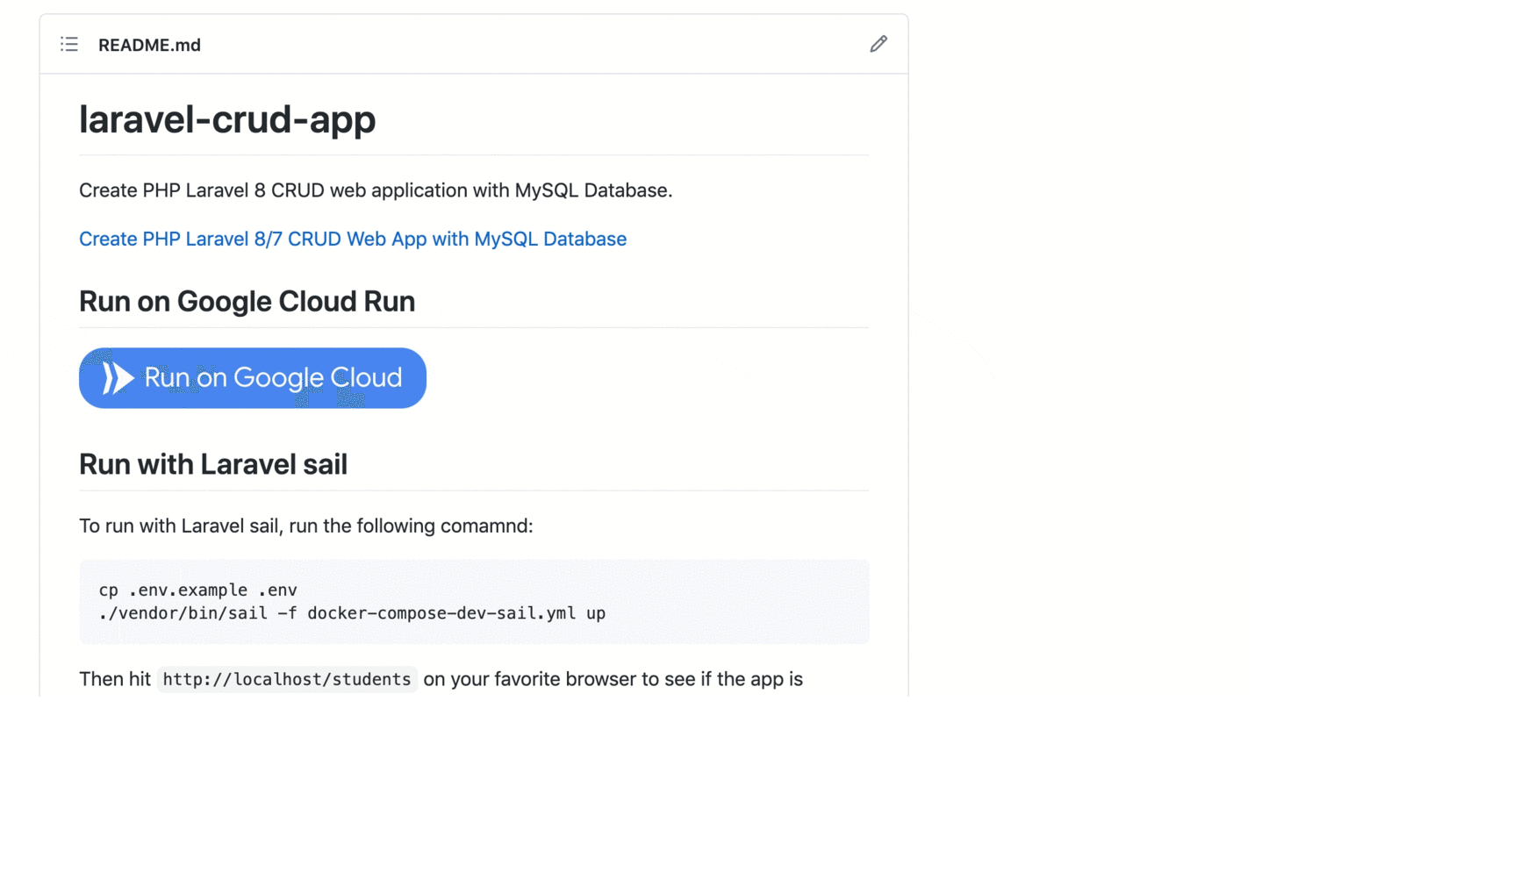Image resolution: width=1520 pixels, height=880 pixels.
Task: Select the ./vendor/bin/sail command line
Action: (x=351, y=613)
